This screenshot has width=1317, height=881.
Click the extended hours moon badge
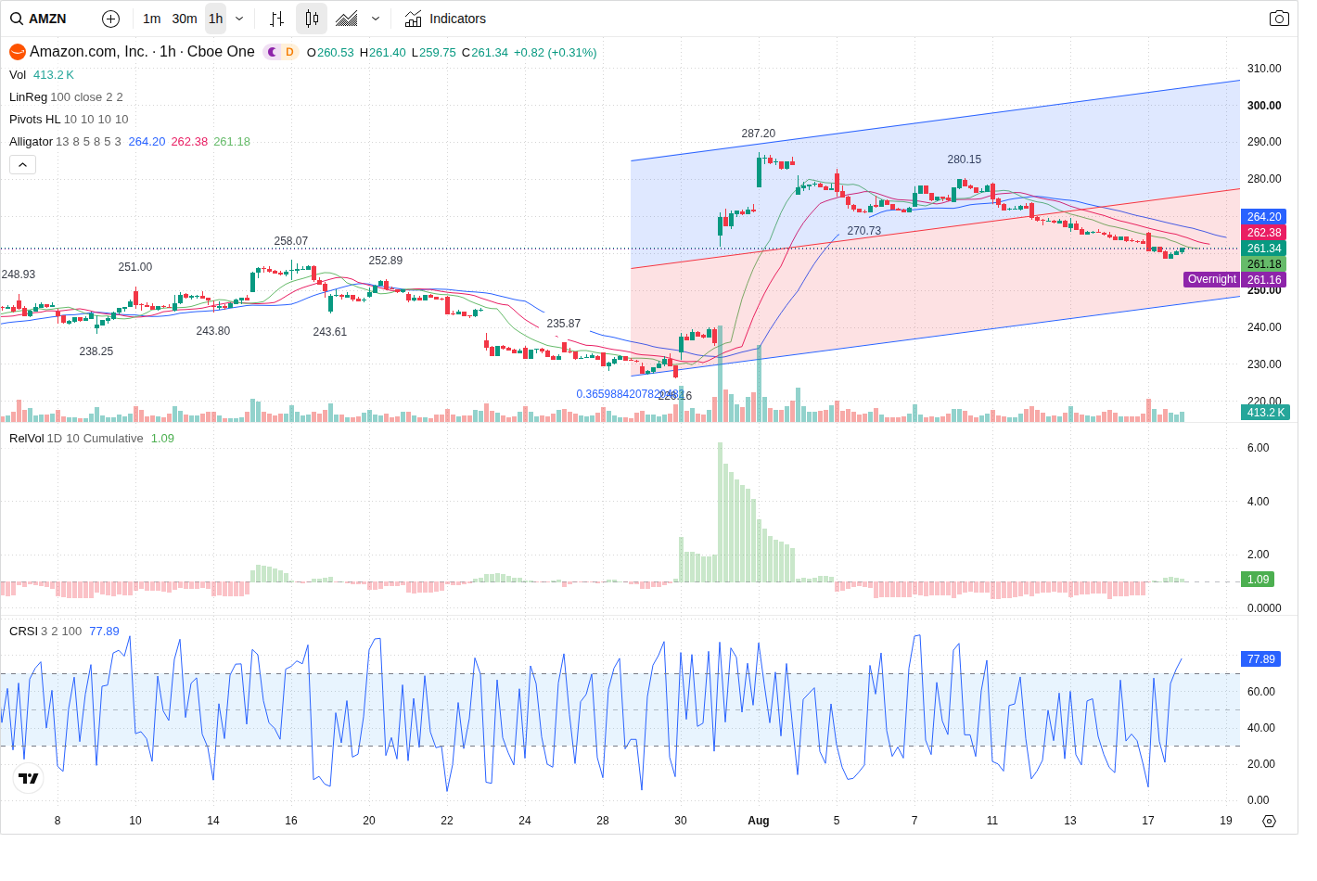[273, 52]
